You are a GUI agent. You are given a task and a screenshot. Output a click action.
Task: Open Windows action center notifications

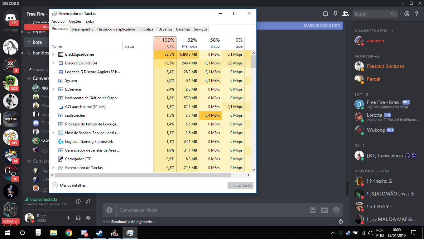coord(414,233)
